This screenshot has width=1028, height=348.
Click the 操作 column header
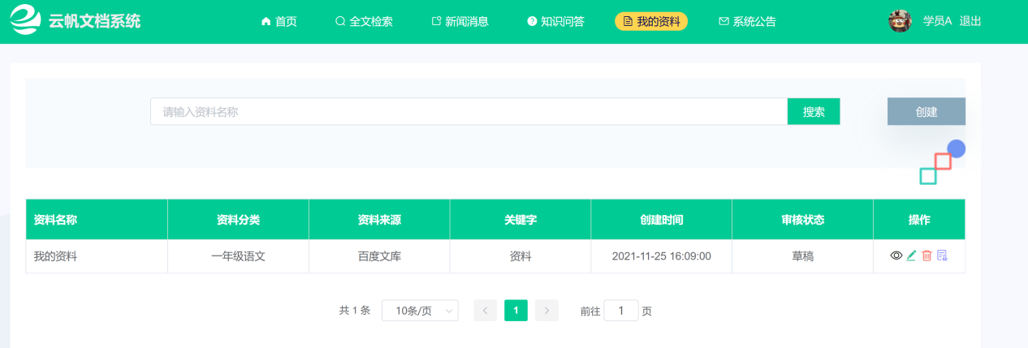tap(919, 220)
